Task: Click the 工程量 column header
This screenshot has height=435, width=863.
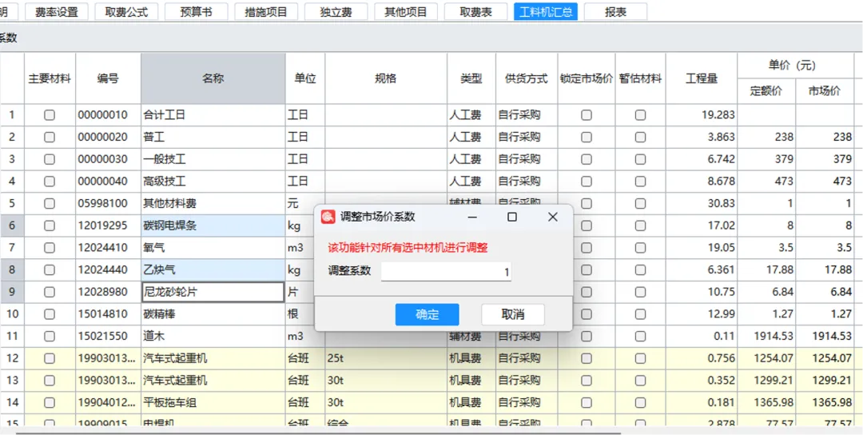Action: coord(702,78)
